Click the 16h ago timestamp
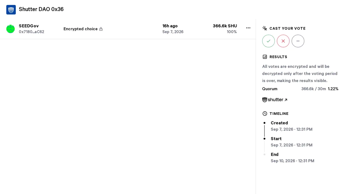 (x=170, y=26)
